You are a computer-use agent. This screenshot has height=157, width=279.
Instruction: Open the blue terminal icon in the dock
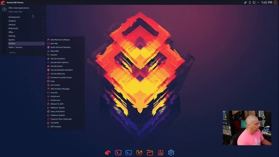pos(129,153)
